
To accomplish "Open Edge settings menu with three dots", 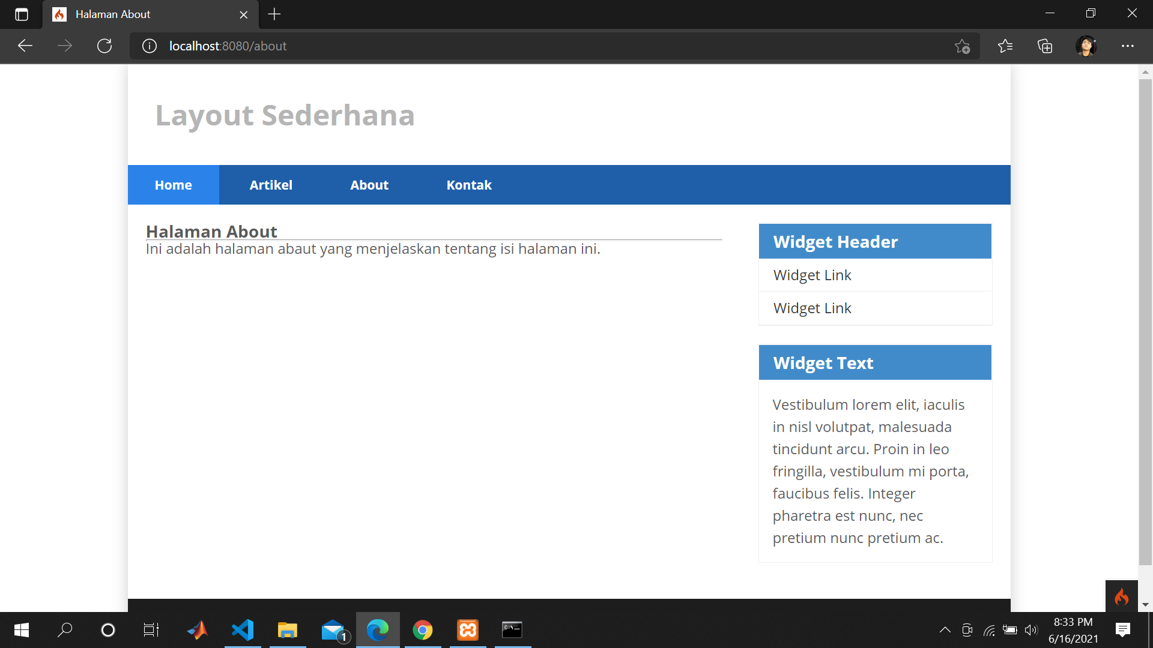I will tap(1128, 46).
